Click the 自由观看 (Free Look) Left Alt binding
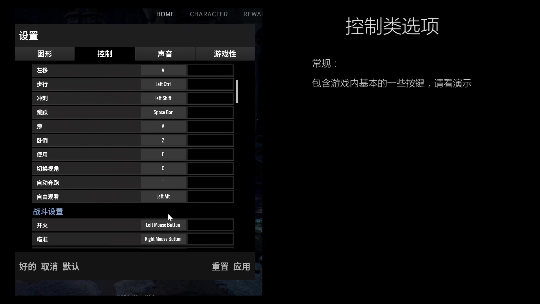The width and height of the screenshot is (540, 304). click(x=163, y=196)
